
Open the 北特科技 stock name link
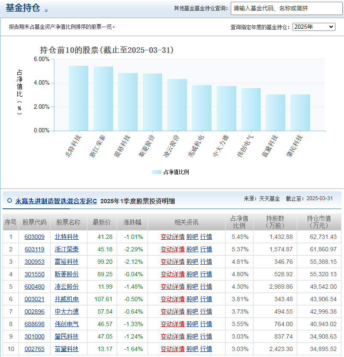pos(66,237)
